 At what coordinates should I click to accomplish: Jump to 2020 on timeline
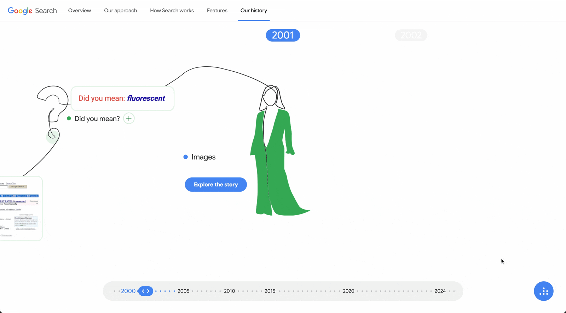[348, 291]
